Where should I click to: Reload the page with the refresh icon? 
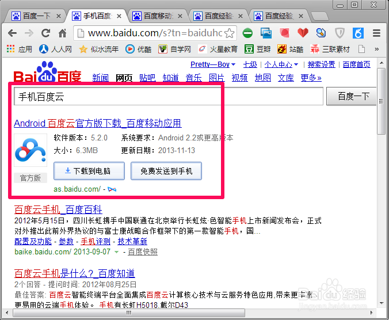point(45,33)
